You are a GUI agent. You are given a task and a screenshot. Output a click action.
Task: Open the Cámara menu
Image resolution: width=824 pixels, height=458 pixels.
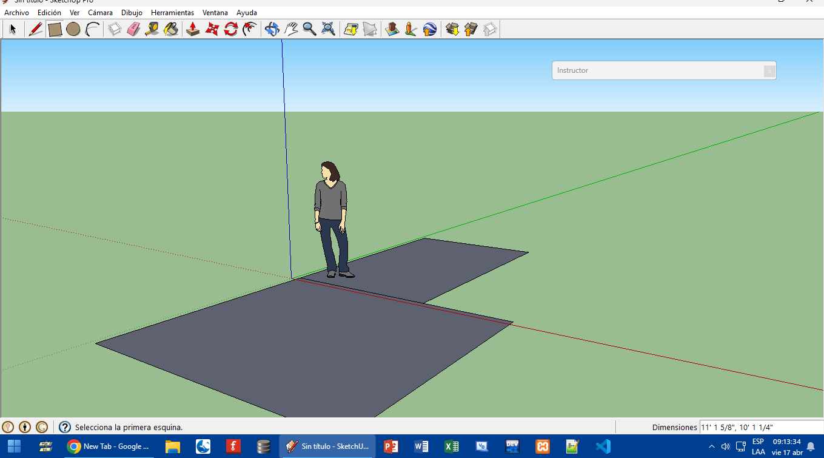pos(100,13)
